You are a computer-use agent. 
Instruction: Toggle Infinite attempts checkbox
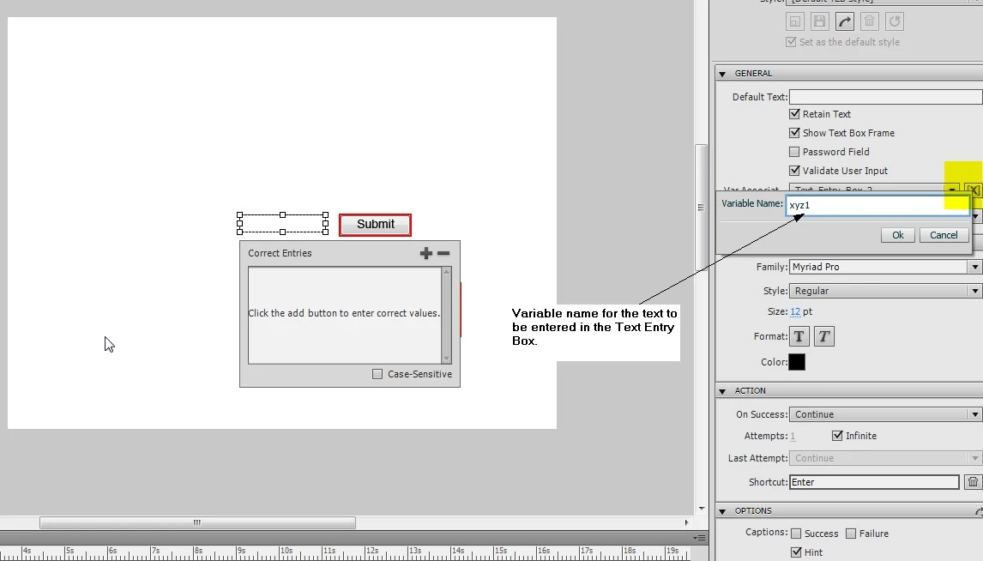click(x=837, y=436)
